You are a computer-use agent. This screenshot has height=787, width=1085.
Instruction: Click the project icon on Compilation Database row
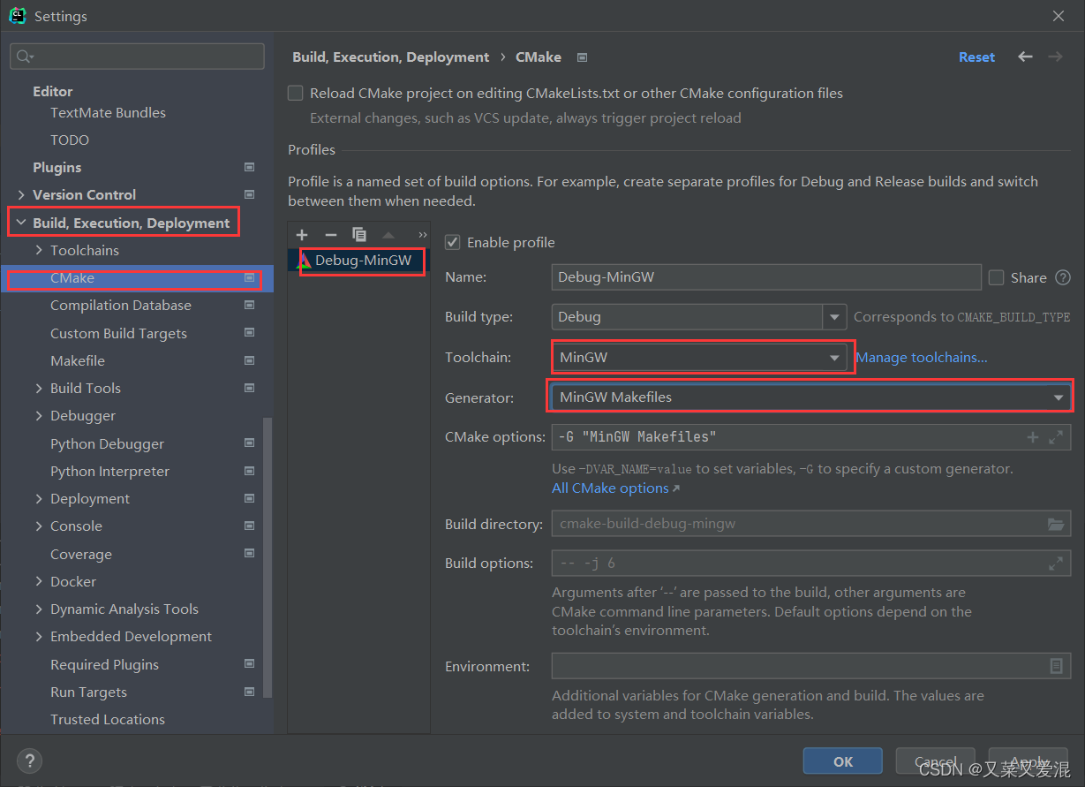tap(250, 306)
